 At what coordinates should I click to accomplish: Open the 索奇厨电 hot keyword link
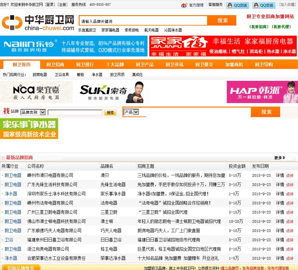pos(132,30)
